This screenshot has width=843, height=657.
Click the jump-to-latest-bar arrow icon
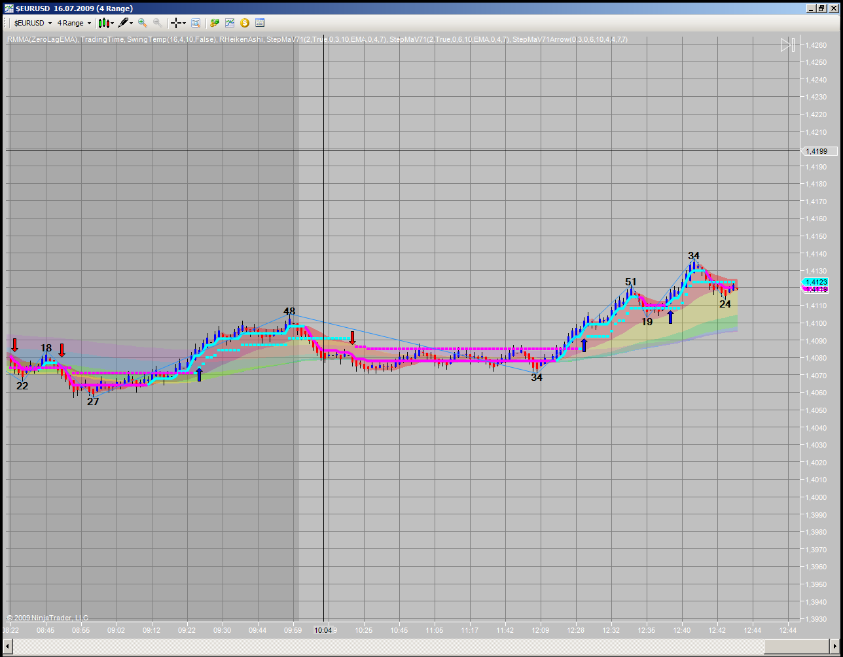point(787,45)
